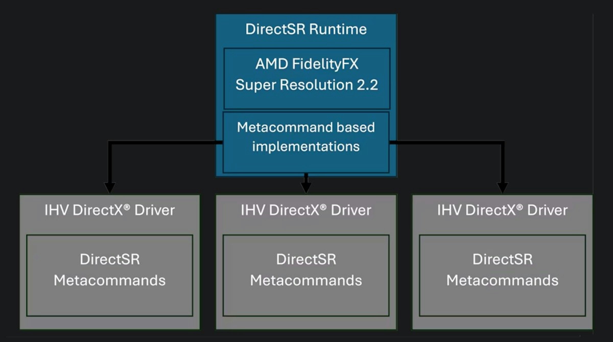Click the left "IHV DirectX Driver" heading

click(110, 210)
